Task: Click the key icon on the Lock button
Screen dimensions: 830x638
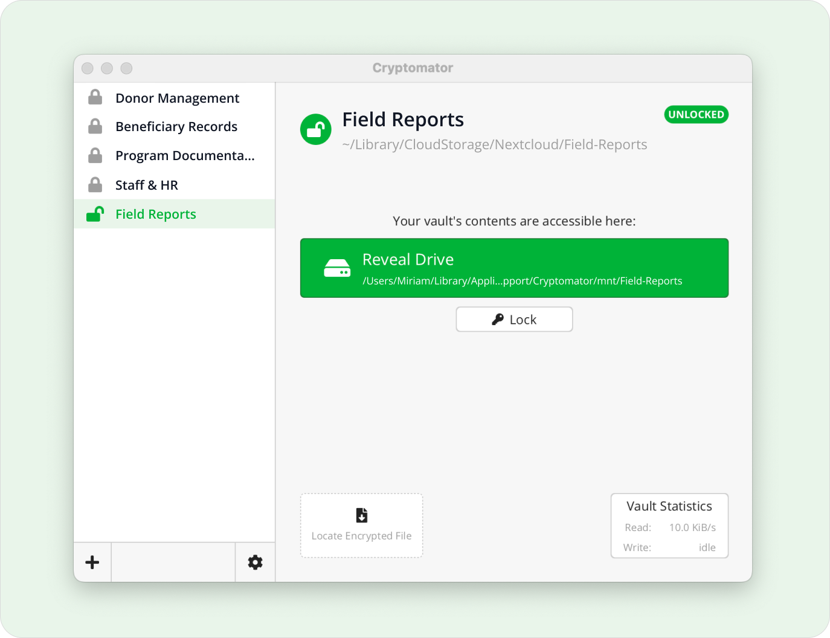Action: click(498, 319)
